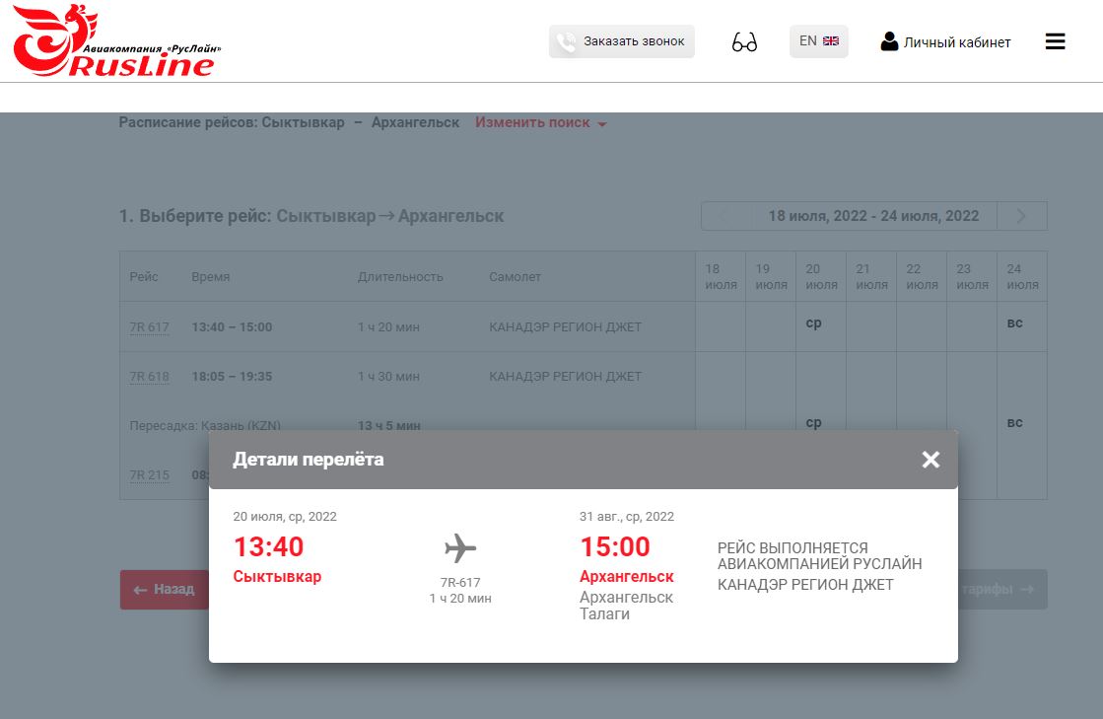Click the 18 июля column header
Image resolution: width=1103 pixels, height=719 pixels.
pyautogui.click(x=721, y=276)
